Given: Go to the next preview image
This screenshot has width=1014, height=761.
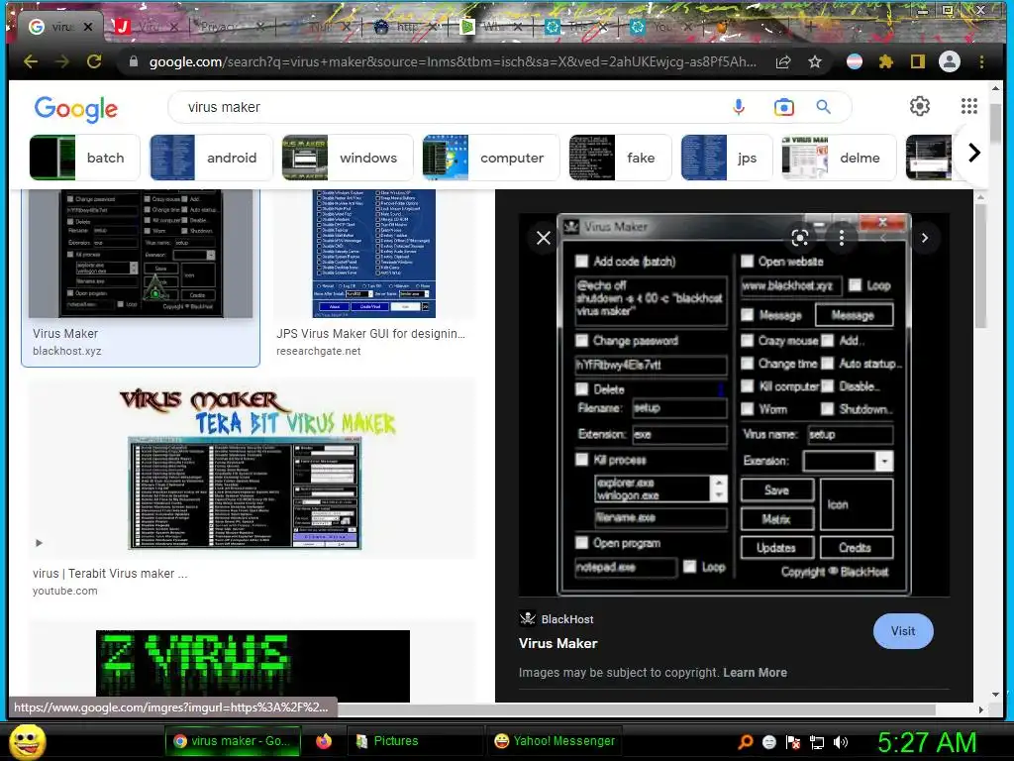Looking at the screenshot, I should tap(925, 238).
